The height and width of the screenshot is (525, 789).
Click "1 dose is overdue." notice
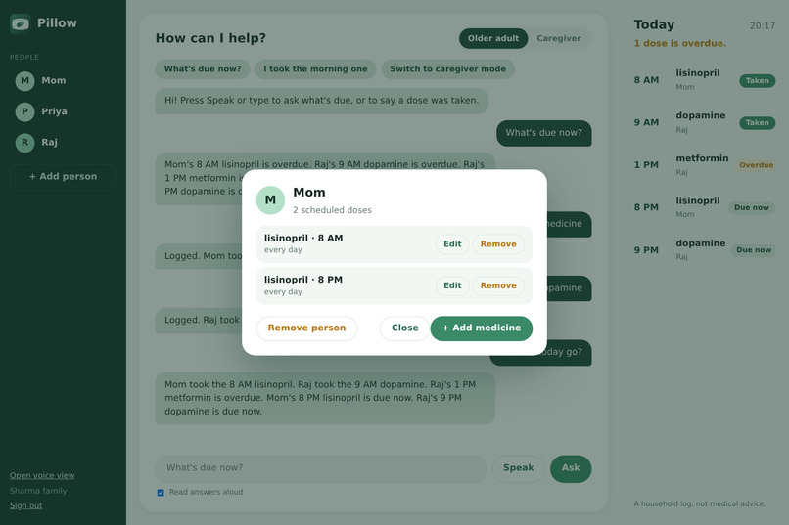click(679, 44)
